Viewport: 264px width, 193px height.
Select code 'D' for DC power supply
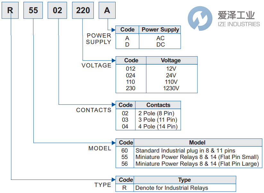[127, 44]
